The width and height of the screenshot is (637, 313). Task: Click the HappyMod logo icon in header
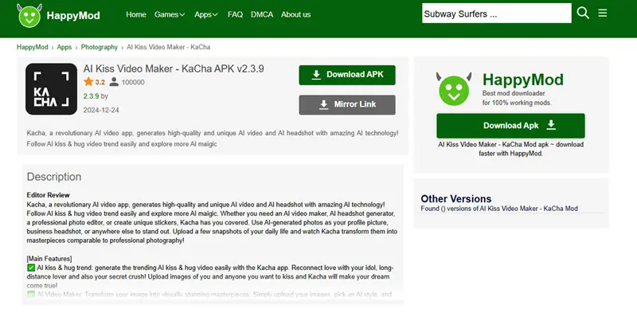coord(29,15)
